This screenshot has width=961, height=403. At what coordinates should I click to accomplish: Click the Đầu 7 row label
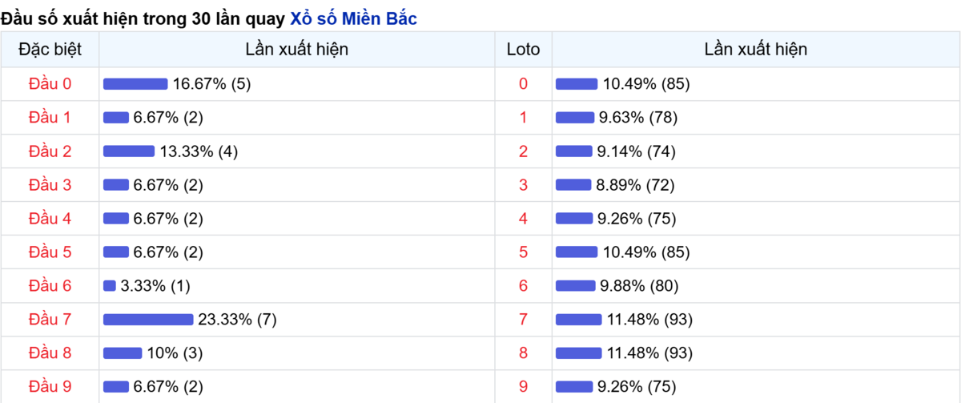point(50,320)
